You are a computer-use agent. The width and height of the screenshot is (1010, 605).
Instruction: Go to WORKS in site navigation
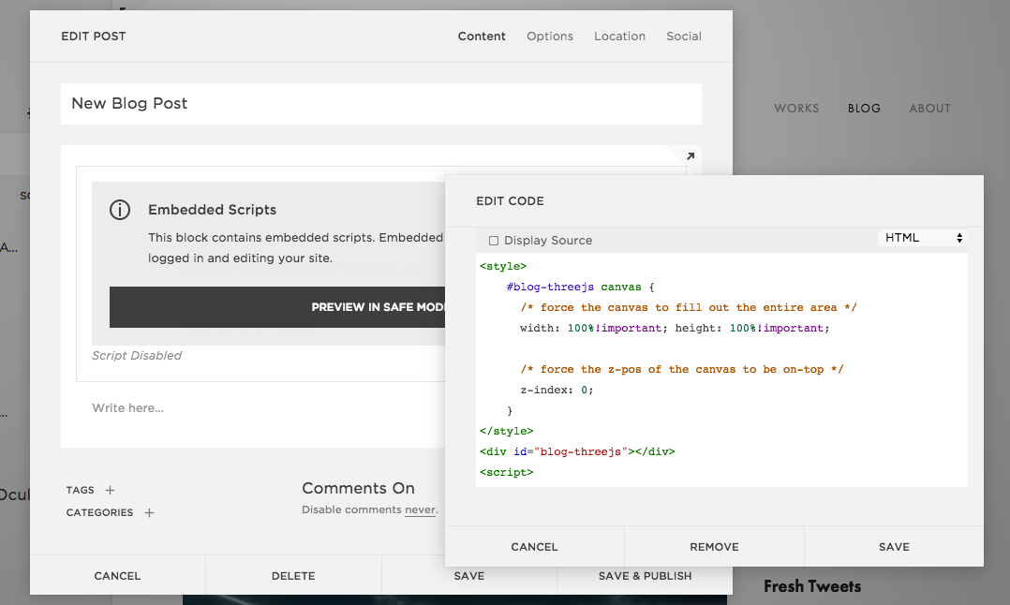[x=796, y=108]
